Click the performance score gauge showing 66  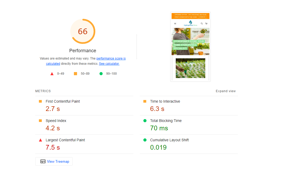pyautogui.click(x=83, y=31)
